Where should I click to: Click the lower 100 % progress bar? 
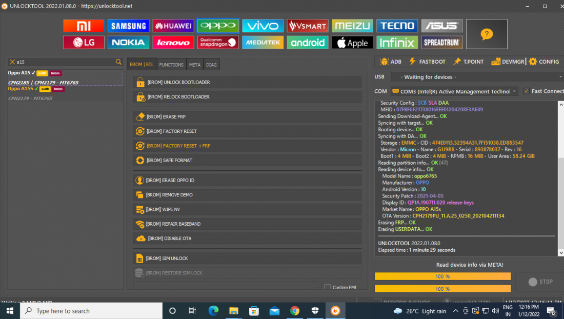point(442,288)
